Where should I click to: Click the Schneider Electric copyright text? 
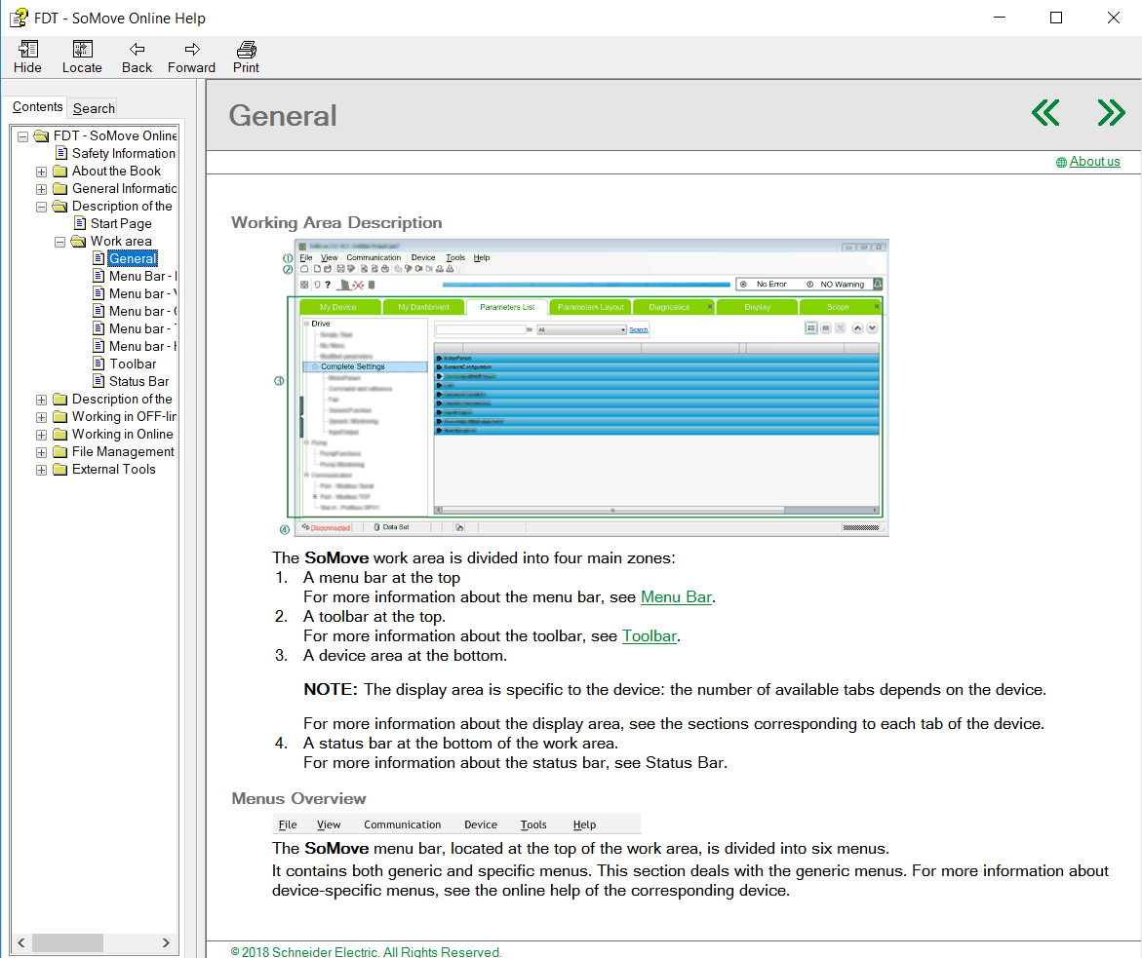(366, 951)
